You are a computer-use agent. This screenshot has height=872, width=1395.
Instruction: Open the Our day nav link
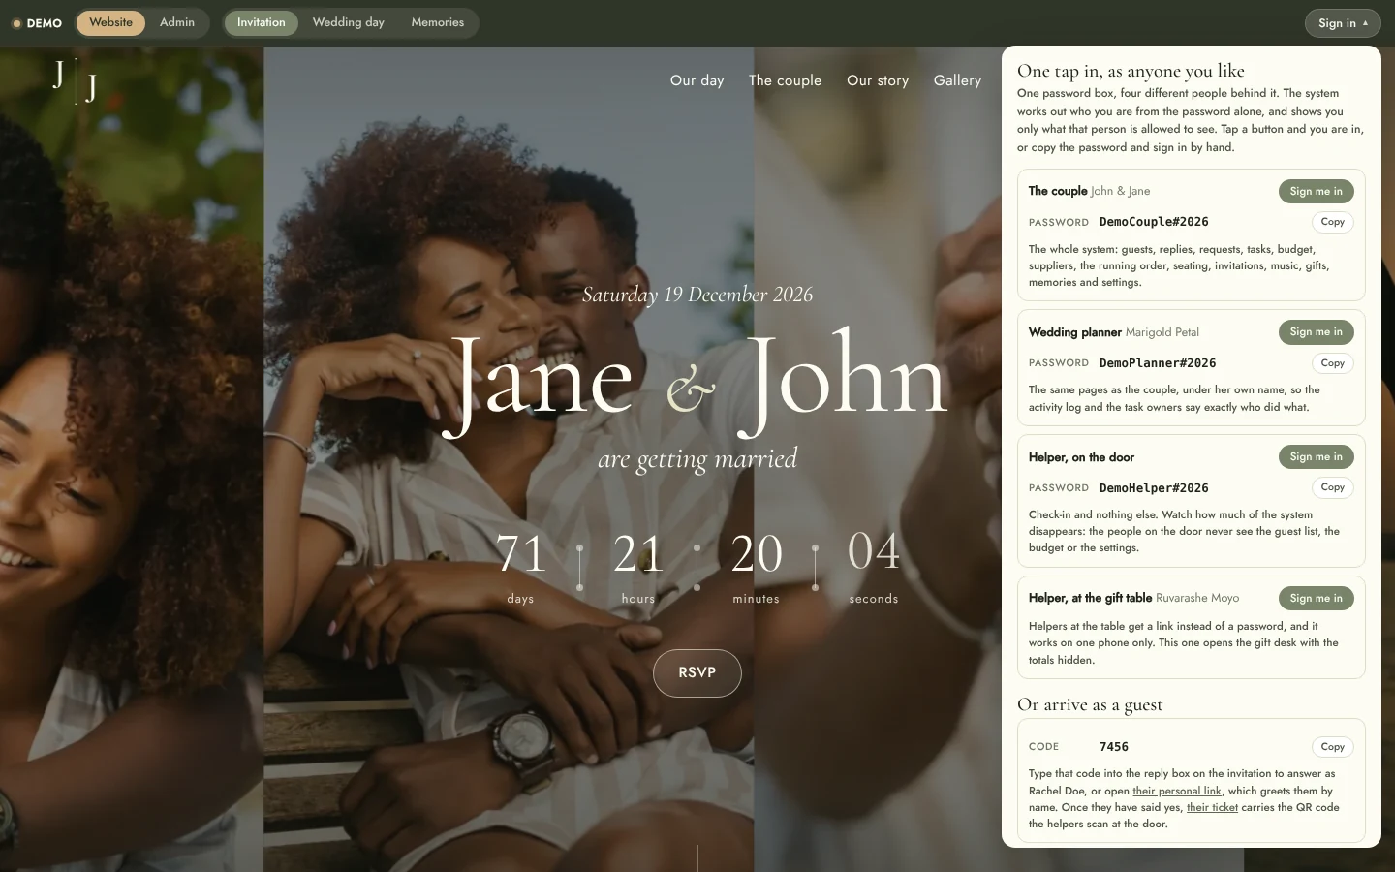coord(697,80)
